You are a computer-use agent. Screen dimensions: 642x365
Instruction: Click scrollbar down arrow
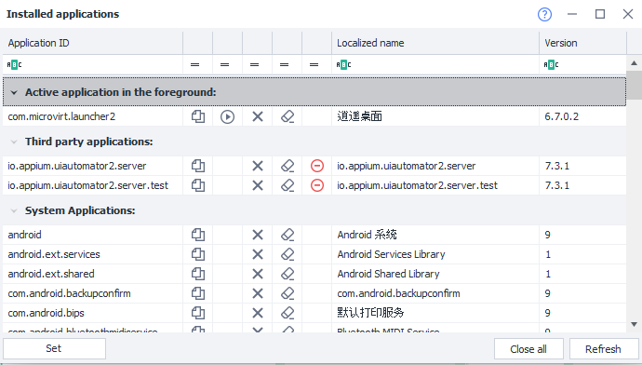click(x=634, y=324)
